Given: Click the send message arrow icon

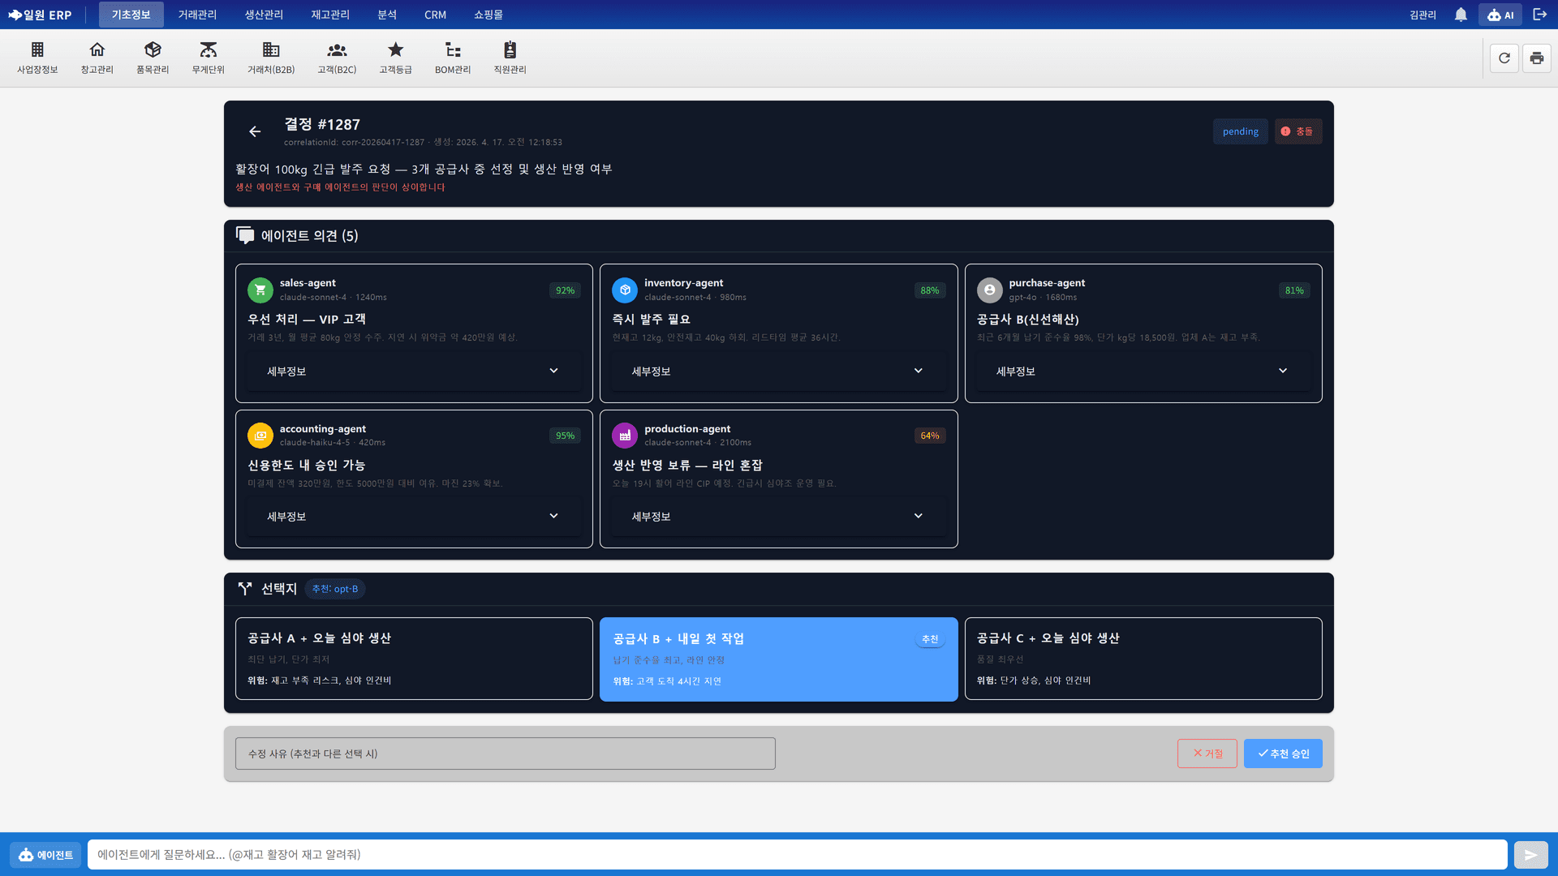Looking at the screenshot, I should pos(1530,855).
